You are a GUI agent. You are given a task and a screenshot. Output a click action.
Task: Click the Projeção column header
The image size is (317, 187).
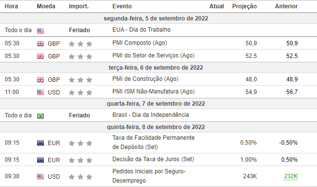pyautogui.click(x=244, y=6)
